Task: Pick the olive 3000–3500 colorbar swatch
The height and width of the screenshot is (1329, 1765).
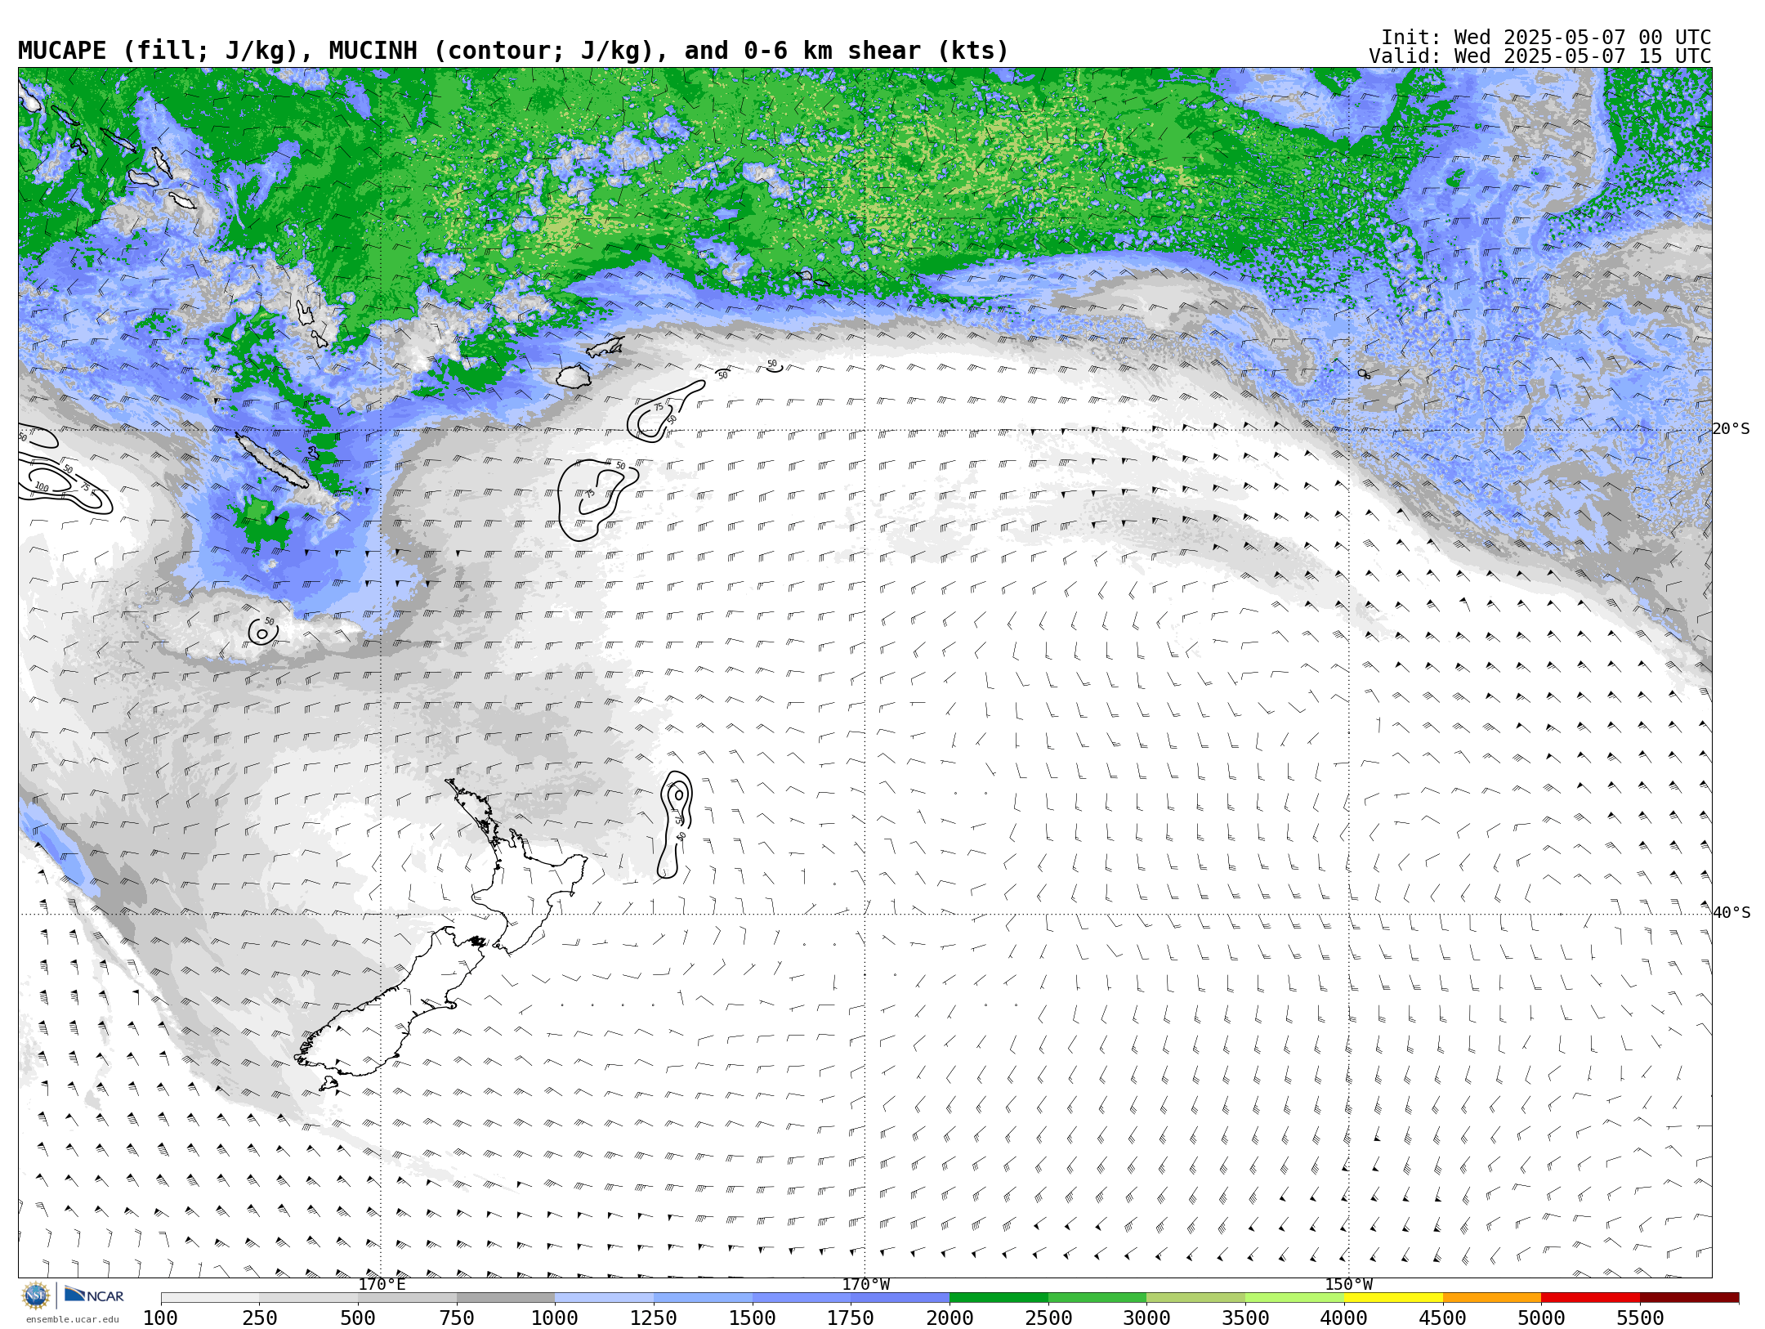Action: 1195,1298
